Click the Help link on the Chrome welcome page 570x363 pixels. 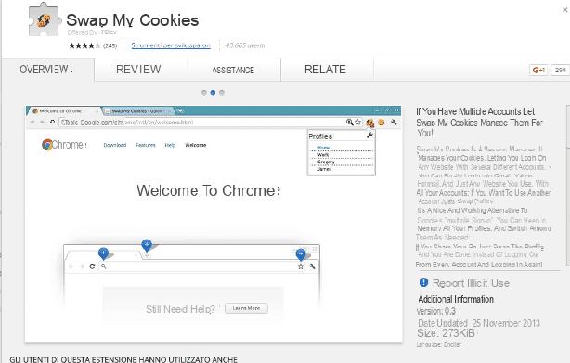(x=170, y=145)
